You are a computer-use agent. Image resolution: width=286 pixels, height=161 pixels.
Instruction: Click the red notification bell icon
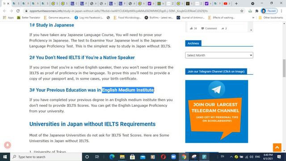(8, 145)
